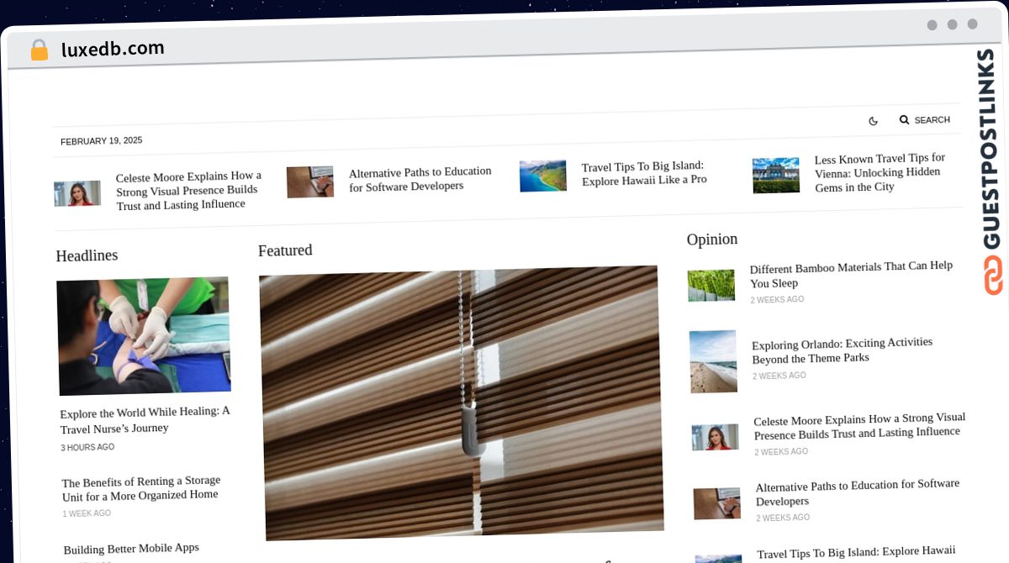Image resolution: width=1009 pixels, height=563 pixels.
Task: Open Building Better Mobile Apps headline
Action: (131, 549)
